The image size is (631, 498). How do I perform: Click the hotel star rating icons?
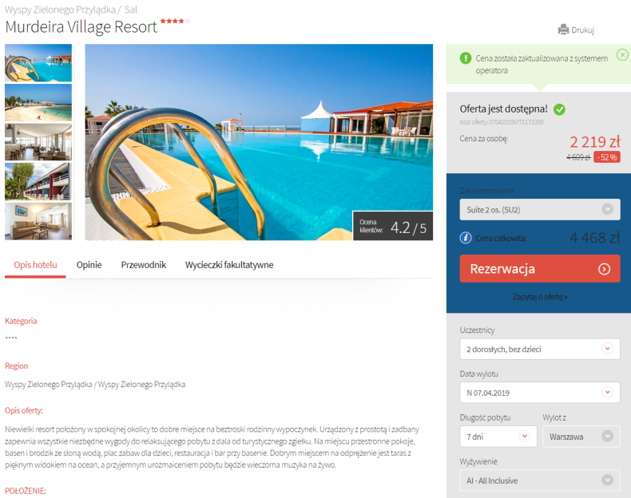[175, 21]
